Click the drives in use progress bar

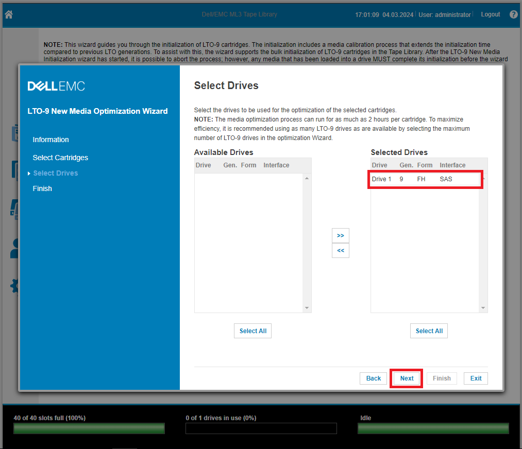[261, 428]
